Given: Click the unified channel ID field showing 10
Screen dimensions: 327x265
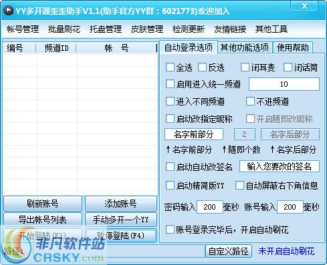Looking at the screenshot, I should (x=284, y=84).
